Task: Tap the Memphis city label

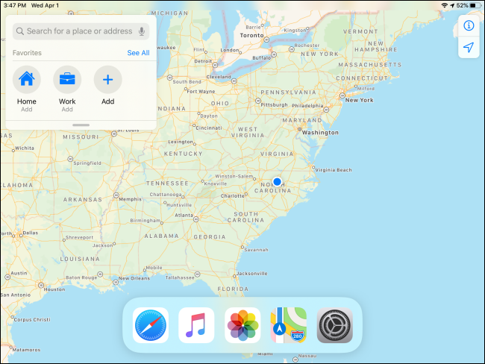Action: point(131,199)
